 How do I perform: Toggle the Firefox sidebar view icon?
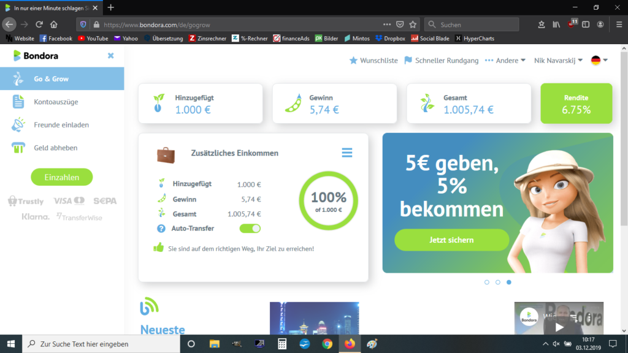pos(586,25)
